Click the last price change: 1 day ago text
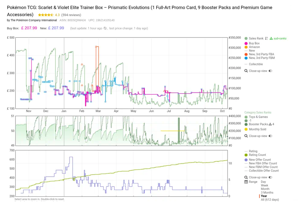This screenshot has width=305, height=205. tap(128, 28)
